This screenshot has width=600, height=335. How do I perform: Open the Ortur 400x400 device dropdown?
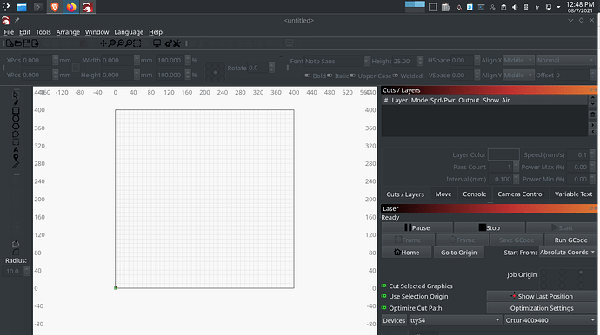[550, 320]
